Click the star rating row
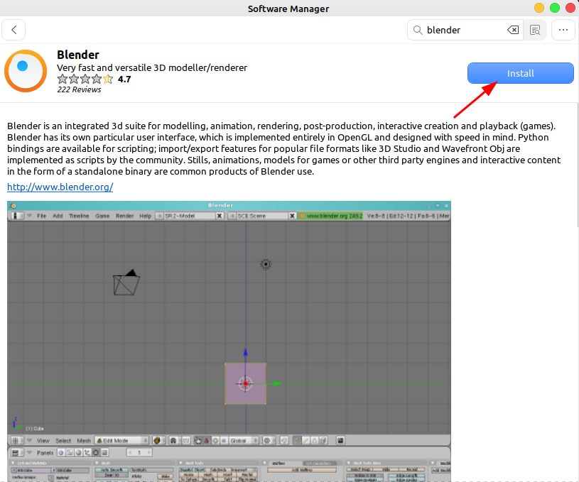 (85, 79)
